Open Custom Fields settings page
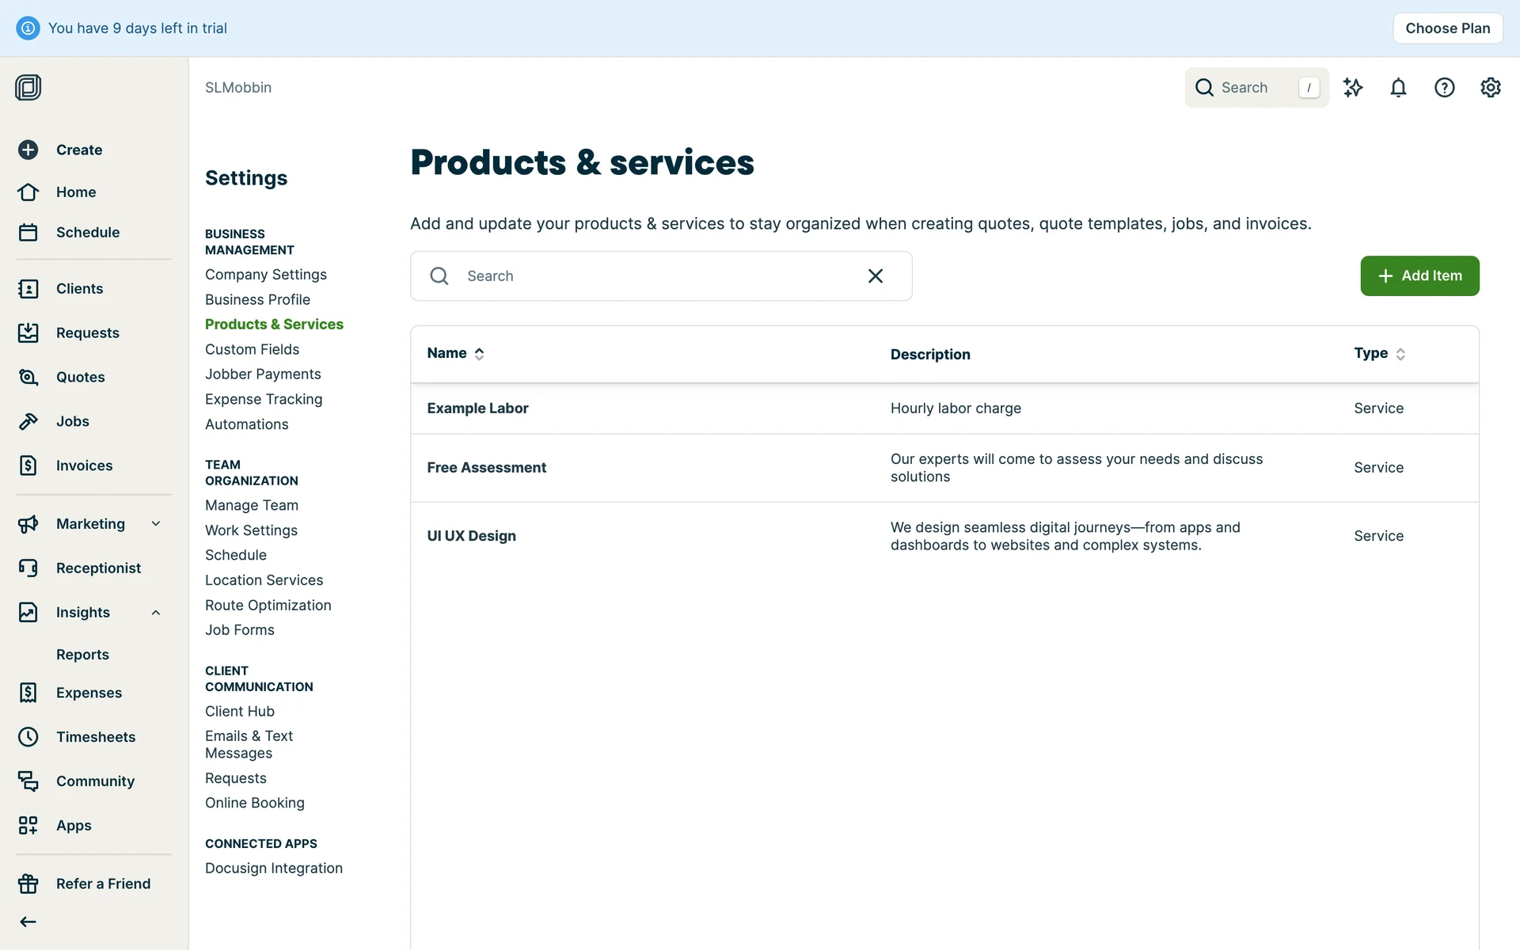The height and width of the screenshot is (950, 1520). [x=252, y=349]
